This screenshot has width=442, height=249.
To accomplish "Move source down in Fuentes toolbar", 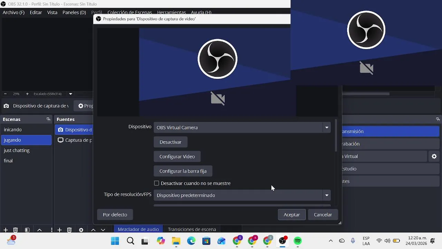I will [103, 230].
